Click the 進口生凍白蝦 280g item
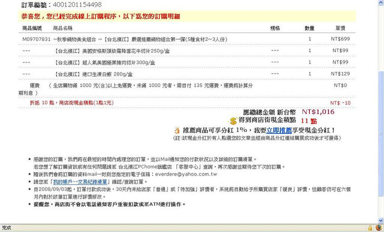This screenshot has height=232, width=384. click(x=93, y=74)
